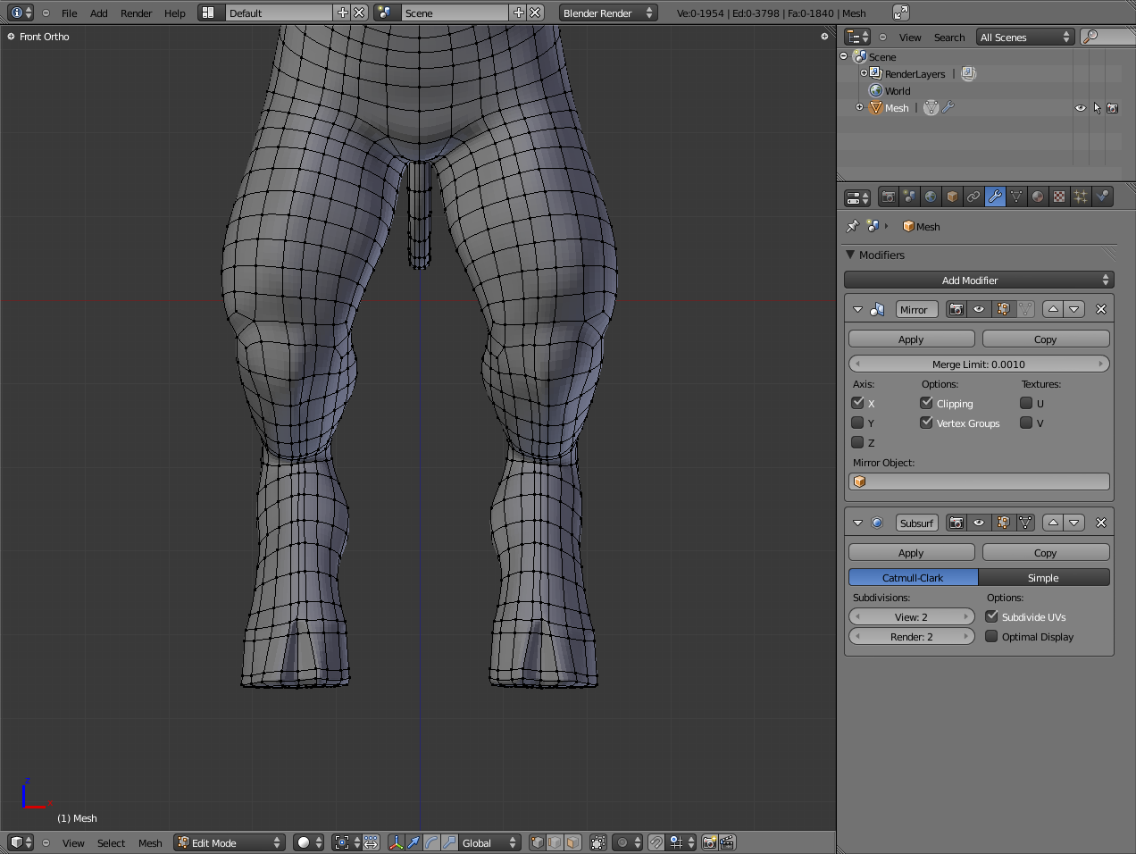Open the Select menu in the viewport header

tap(111, 842)
